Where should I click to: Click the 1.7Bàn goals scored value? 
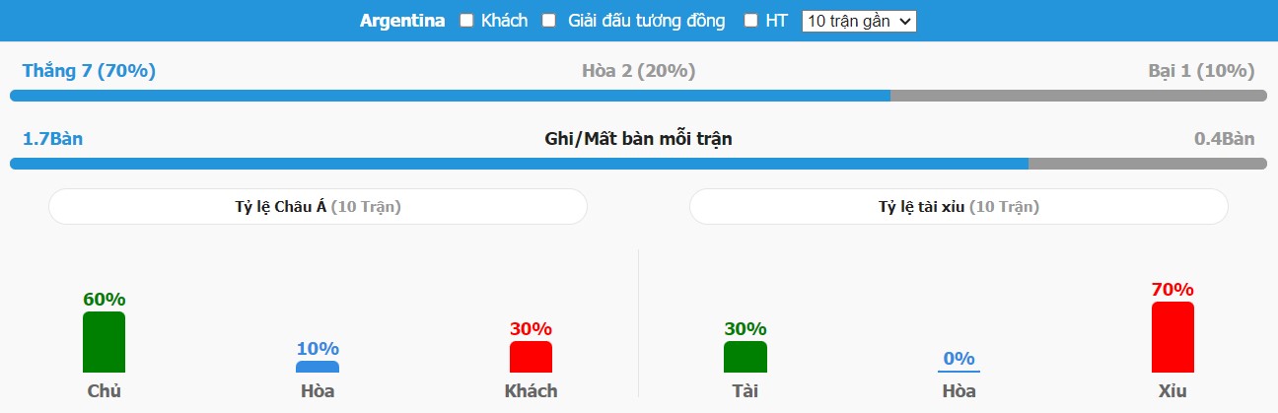(x=53, y=139)
